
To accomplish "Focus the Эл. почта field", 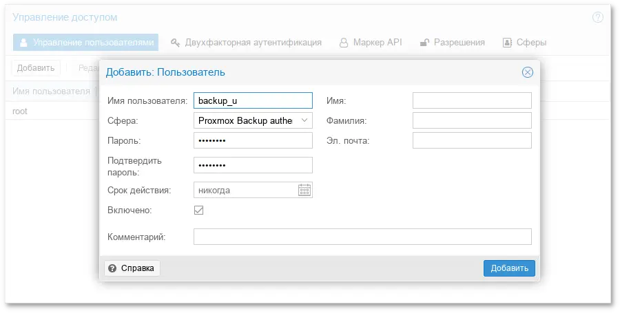I will coord(472,140).
